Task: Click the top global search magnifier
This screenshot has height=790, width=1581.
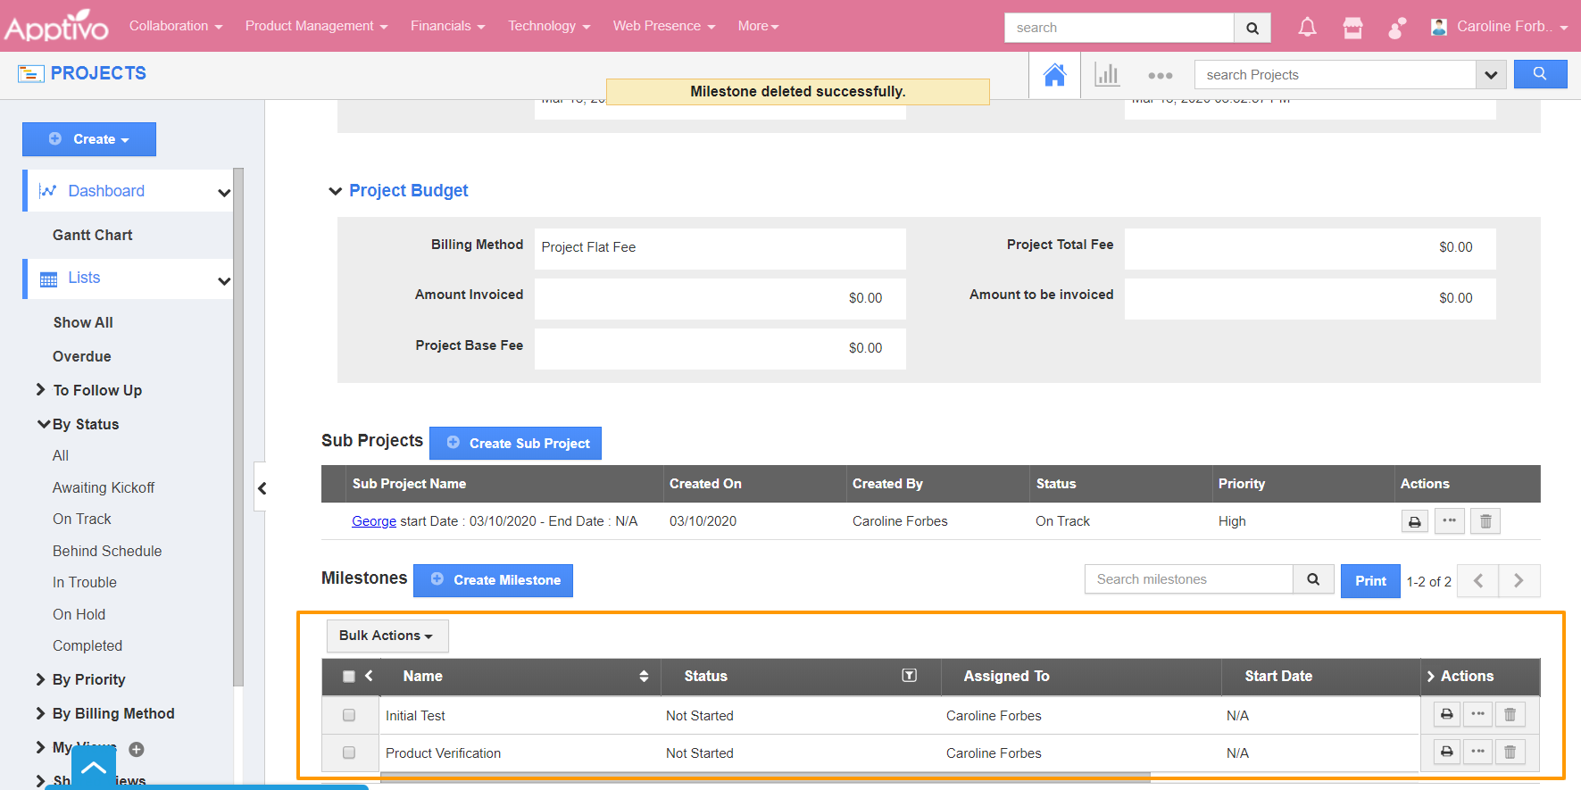Action: pyautogui.click(x=1252, y=28)
